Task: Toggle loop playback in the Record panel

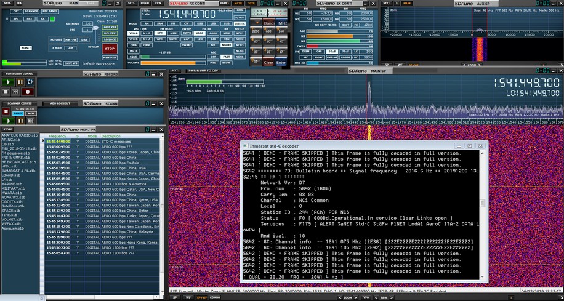Action: pyautogui.click(x=30, y=82)
